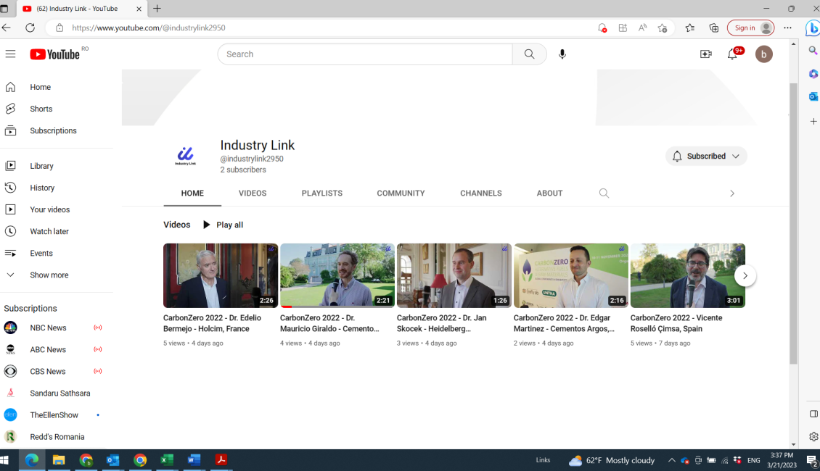Expand Show more in sidebar
Viewport: 820px width, 471px height.
click(49, 275)
